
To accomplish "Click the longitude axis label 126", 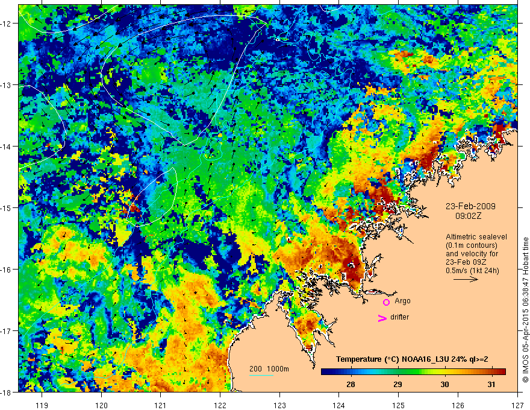I will pos(458,405).
